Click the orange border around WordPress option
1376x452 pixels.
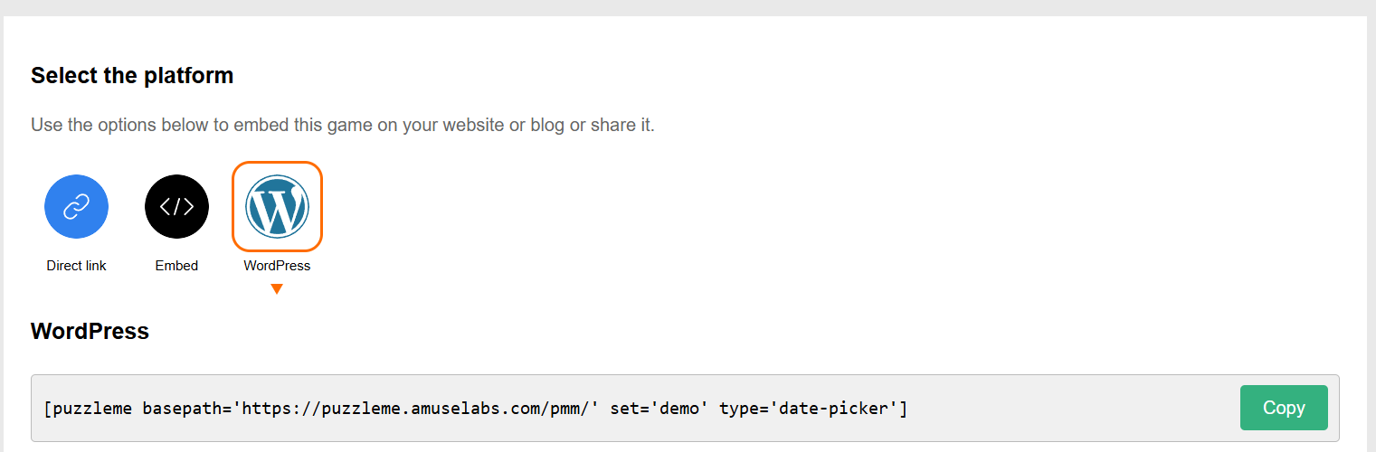click(277, 163)
